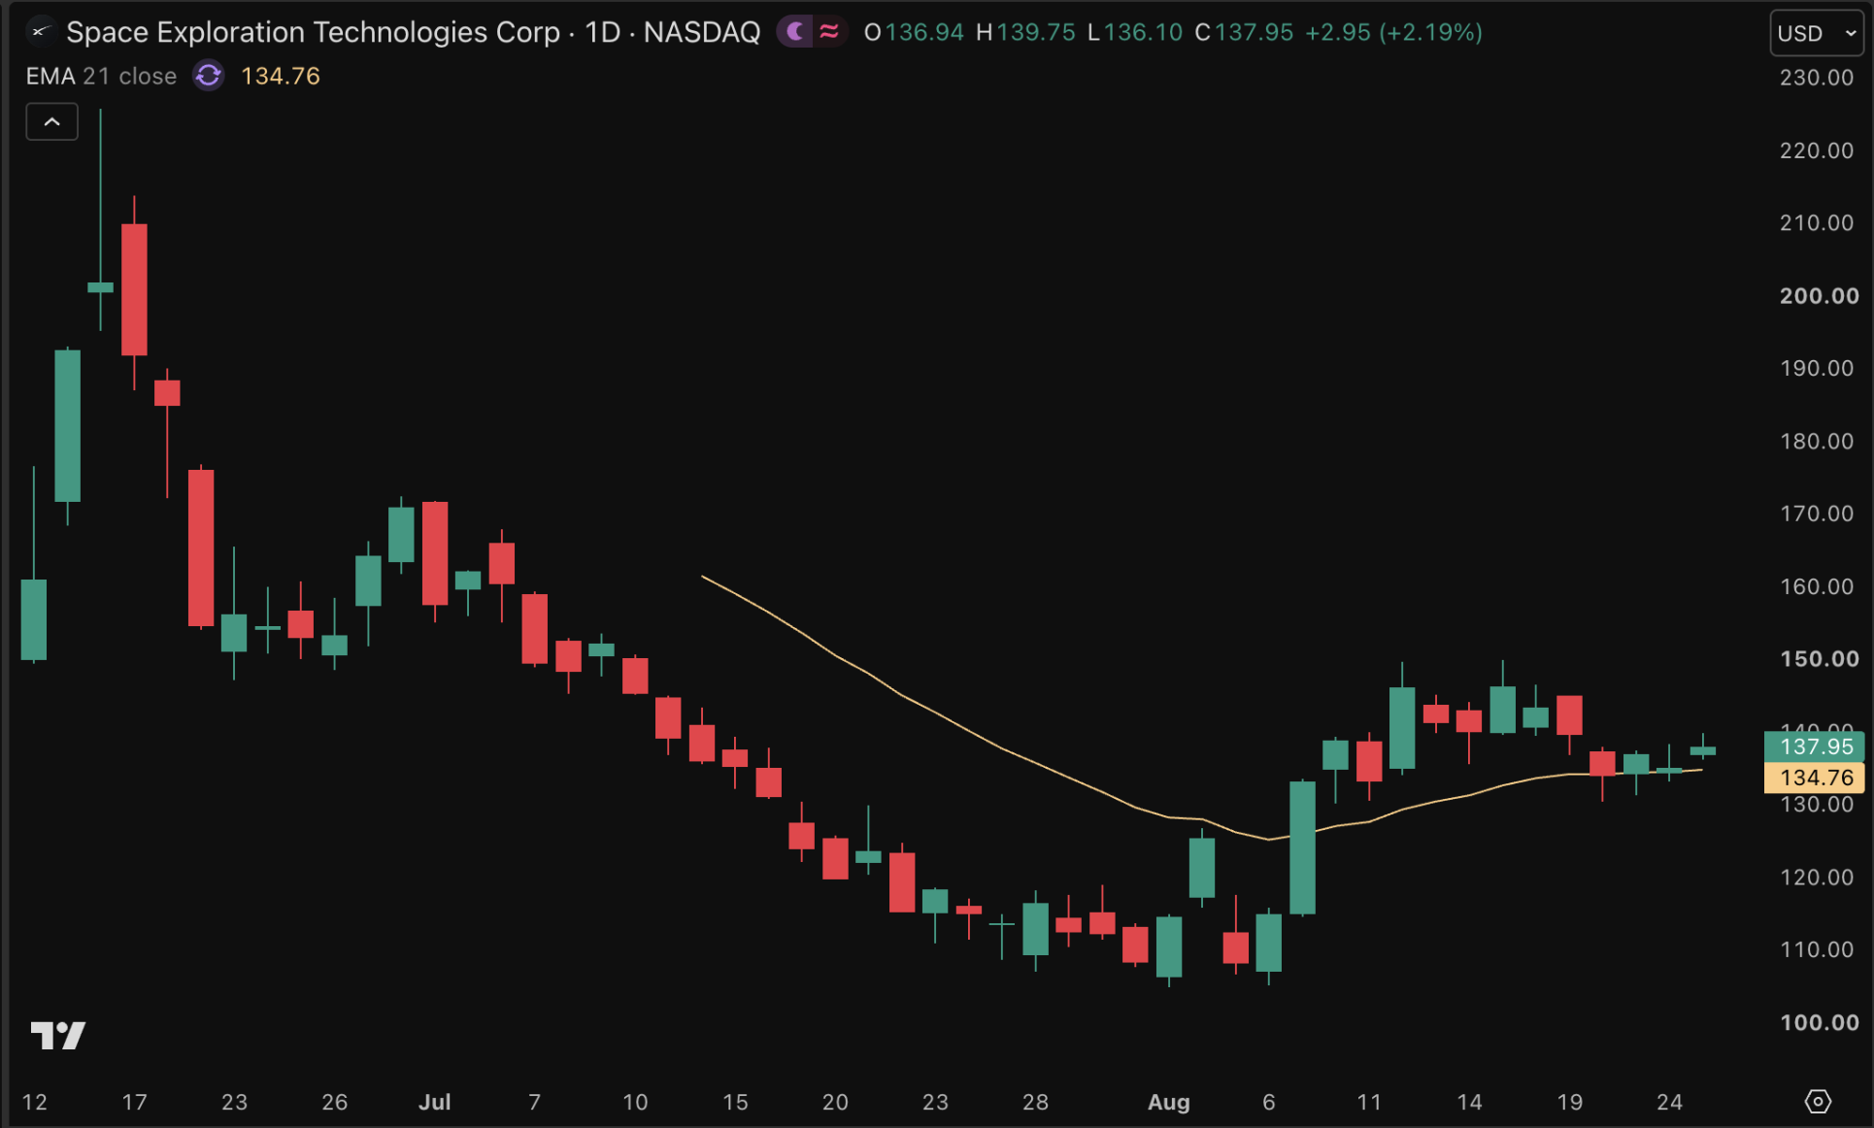Click the Aug label on time axis
The height and width of the screenshot is (1128, 1874).
pos(1169,1102)
